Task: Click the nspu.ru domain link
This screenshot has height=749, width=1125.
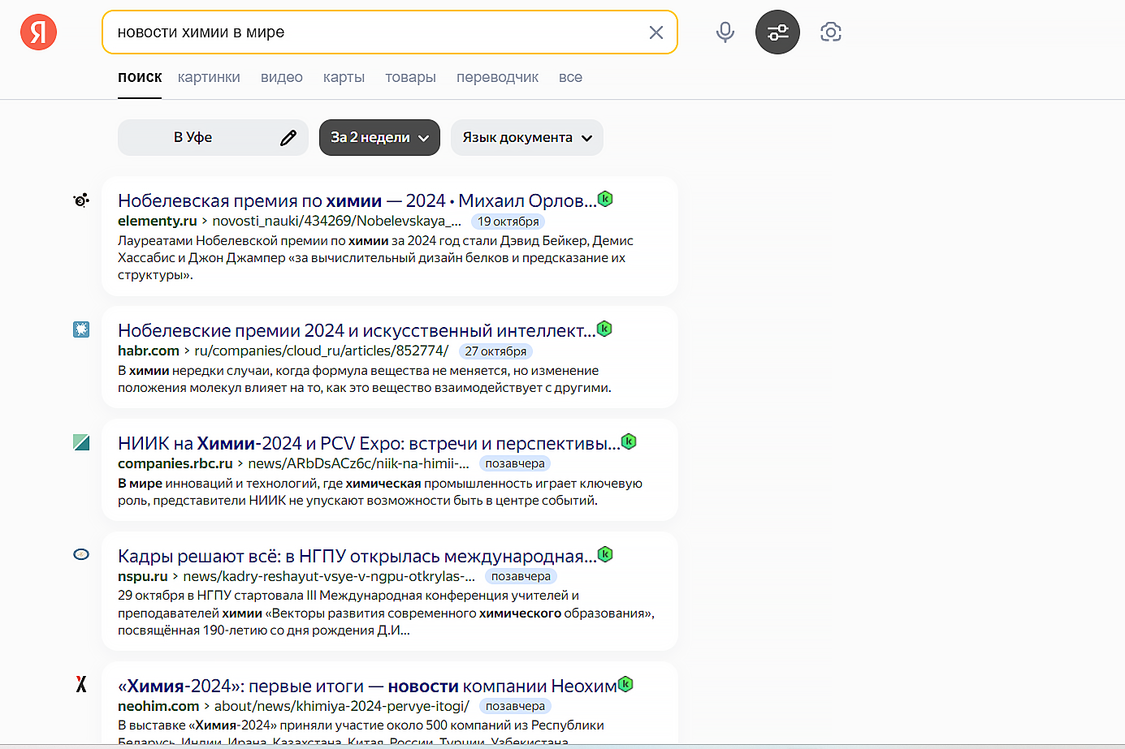Action: click(143, 576)
